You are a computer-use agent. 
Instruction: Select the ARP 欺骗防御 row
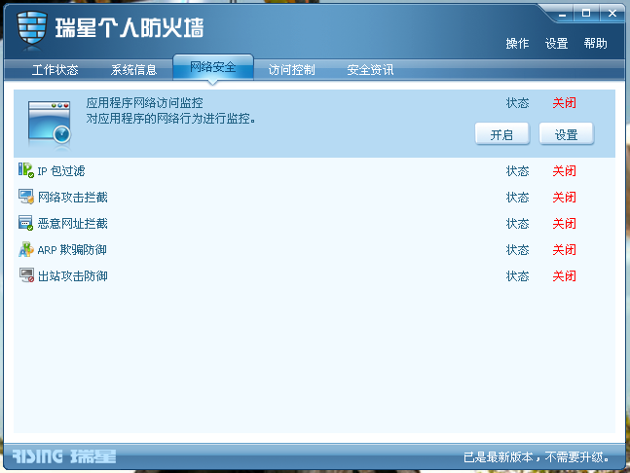click(x=315, y=250)
